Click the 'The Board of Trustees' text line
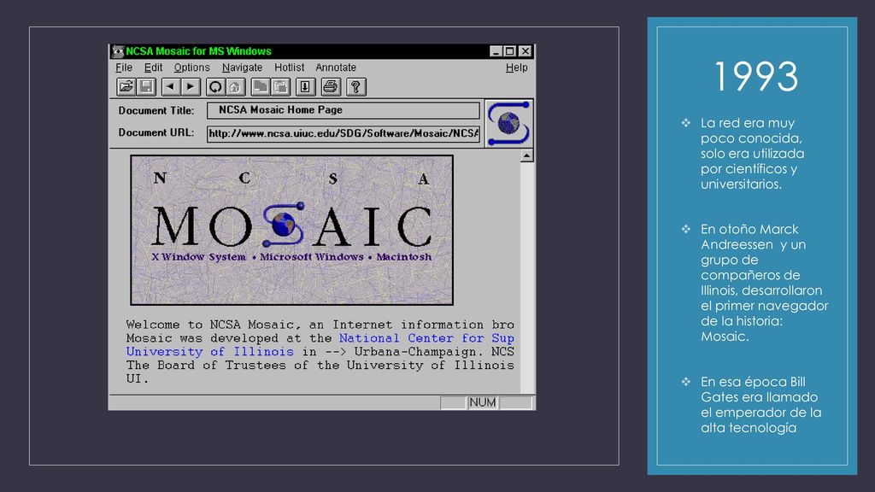This screenshot has height=492, width=875. click(320, 366)
